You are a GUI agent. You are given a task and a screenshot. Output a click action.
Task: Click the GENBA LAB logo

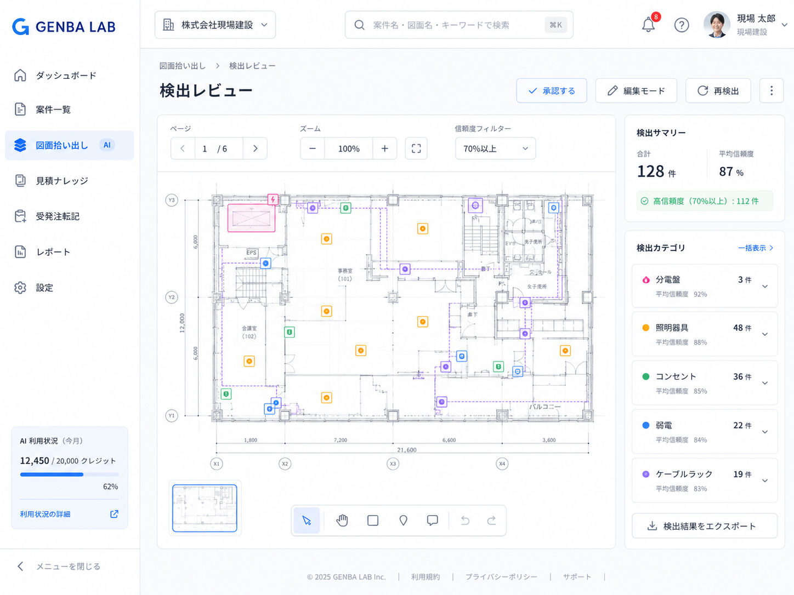tap(64, 26)
